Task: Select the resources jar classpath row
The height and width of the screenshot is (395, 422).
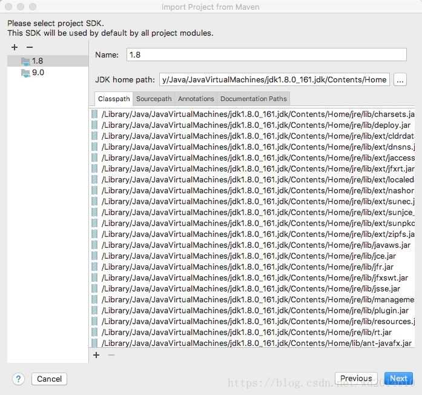Action: [x=252, y=322]
